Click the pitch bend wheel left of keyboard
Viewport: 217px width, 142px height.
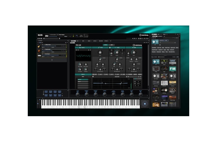[x=38, y=104]
